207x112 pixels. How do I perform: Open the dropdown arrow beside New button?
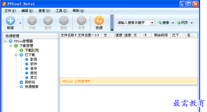[x=20, y=23]
